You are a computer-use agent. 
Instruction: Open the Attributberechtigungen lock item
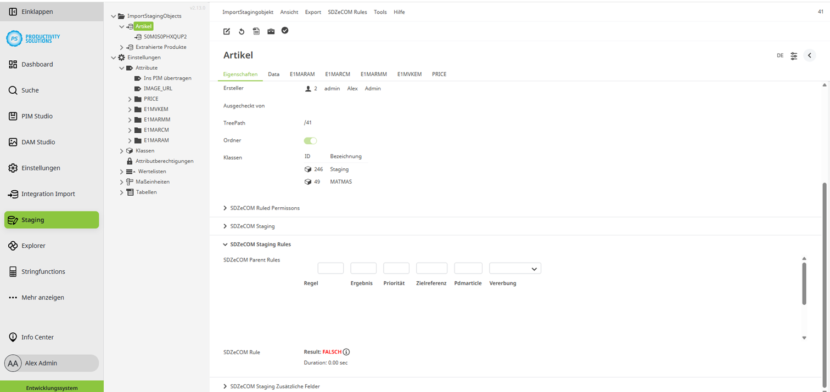[x=166, y=161]
